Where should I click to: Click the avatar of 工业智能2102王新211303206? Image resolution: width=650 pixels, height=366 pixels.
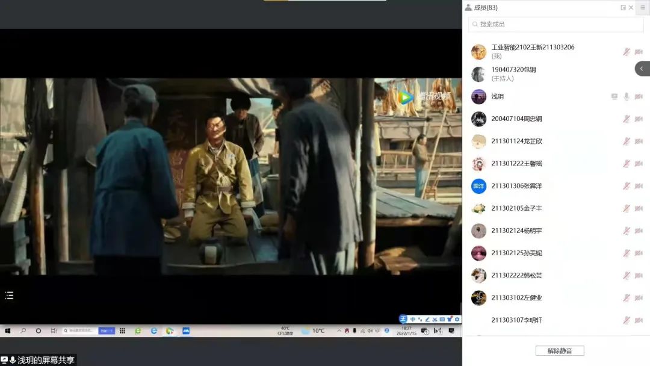click(479, 52)
